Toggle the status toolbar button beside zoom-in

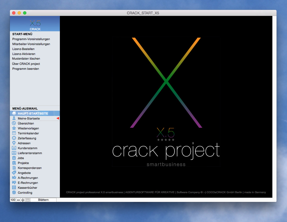click(x=28, y=200)
